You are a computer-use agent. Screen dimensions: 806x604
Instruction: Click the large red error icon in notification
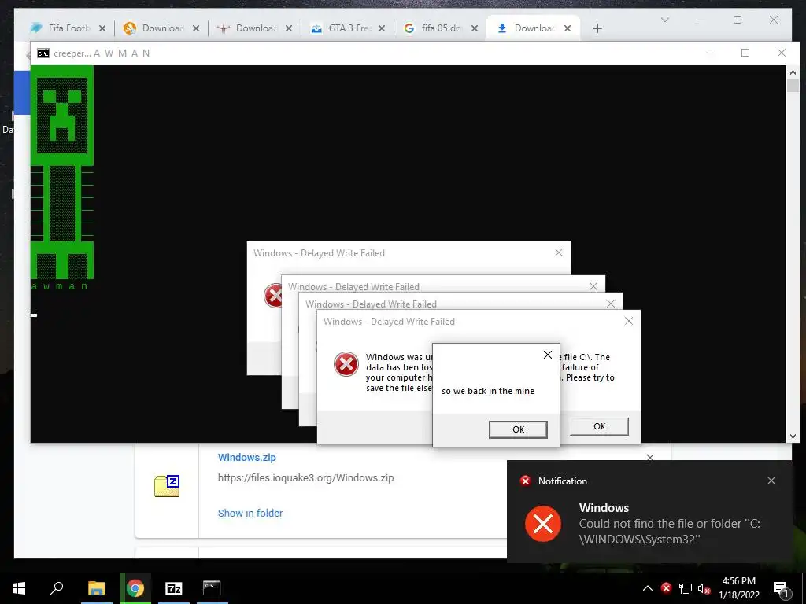coord(543,524)
